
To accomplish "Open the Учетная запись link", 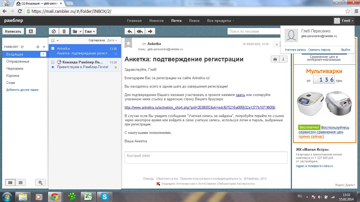I will click(x=295, y=50).
